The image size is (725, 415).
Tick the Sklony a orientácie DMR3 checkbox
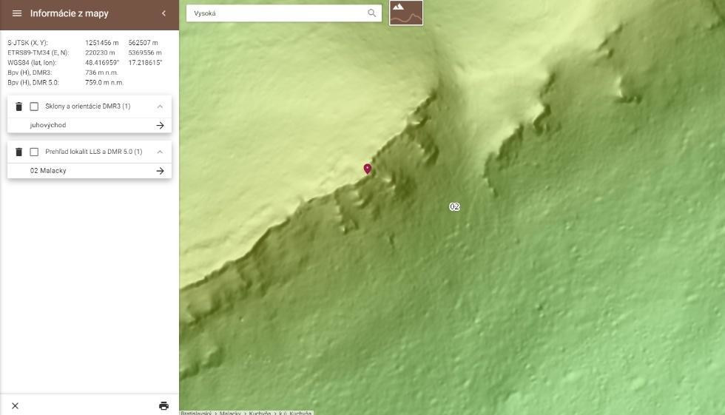pos(34,107)
